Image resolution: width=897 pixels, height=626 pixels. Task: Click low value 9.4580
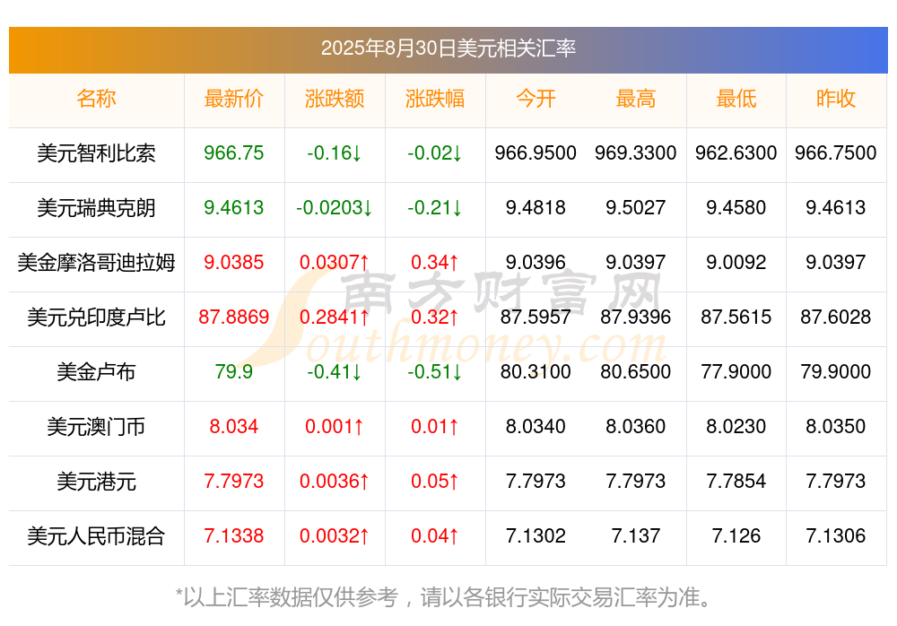pyautogui.click(x=736, y=208)
